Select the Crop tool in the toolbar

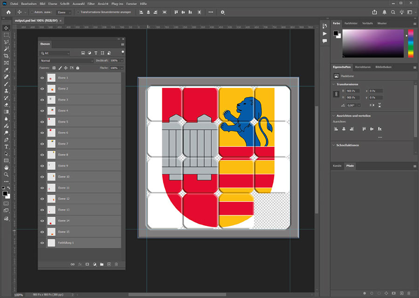tap(7, 56)
